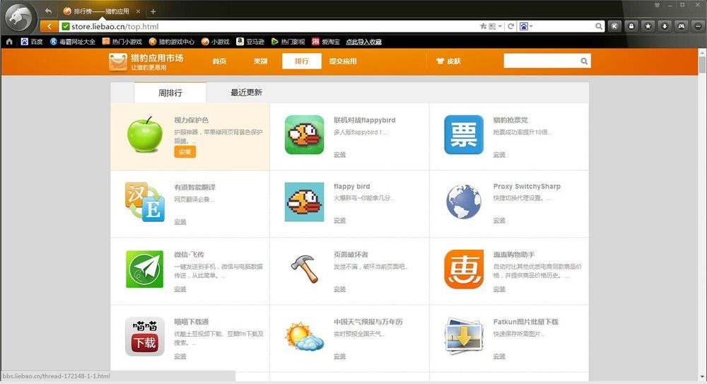This screenshot has width=707, height=384.
Task: Install 惠惠购物助手
Action: pyautogui.click(x=499, y=289)
